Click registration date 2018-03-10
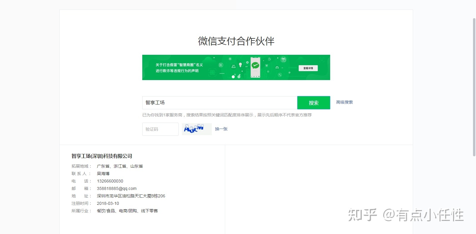 pyautogui.click(x=108, y=203)
